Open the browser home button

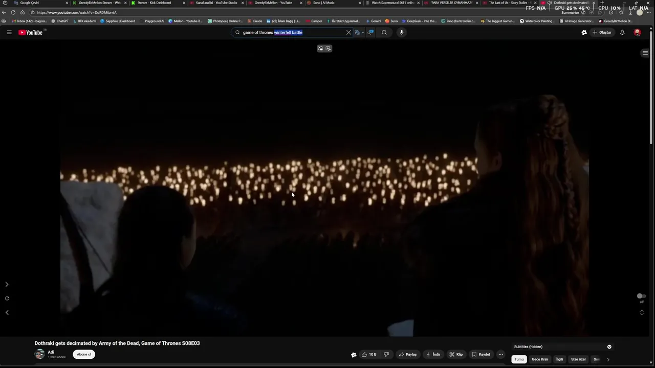point(23,12)
